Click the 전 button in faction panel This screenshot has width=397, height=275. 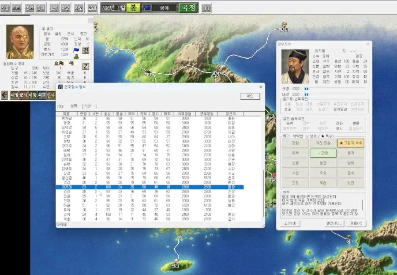pyautogui.click(x=86, y=50)
